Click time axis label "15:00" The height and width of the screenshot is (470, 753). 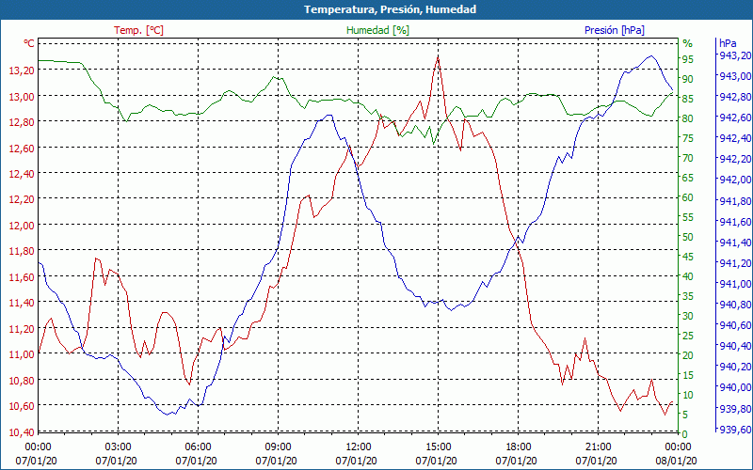438,447
